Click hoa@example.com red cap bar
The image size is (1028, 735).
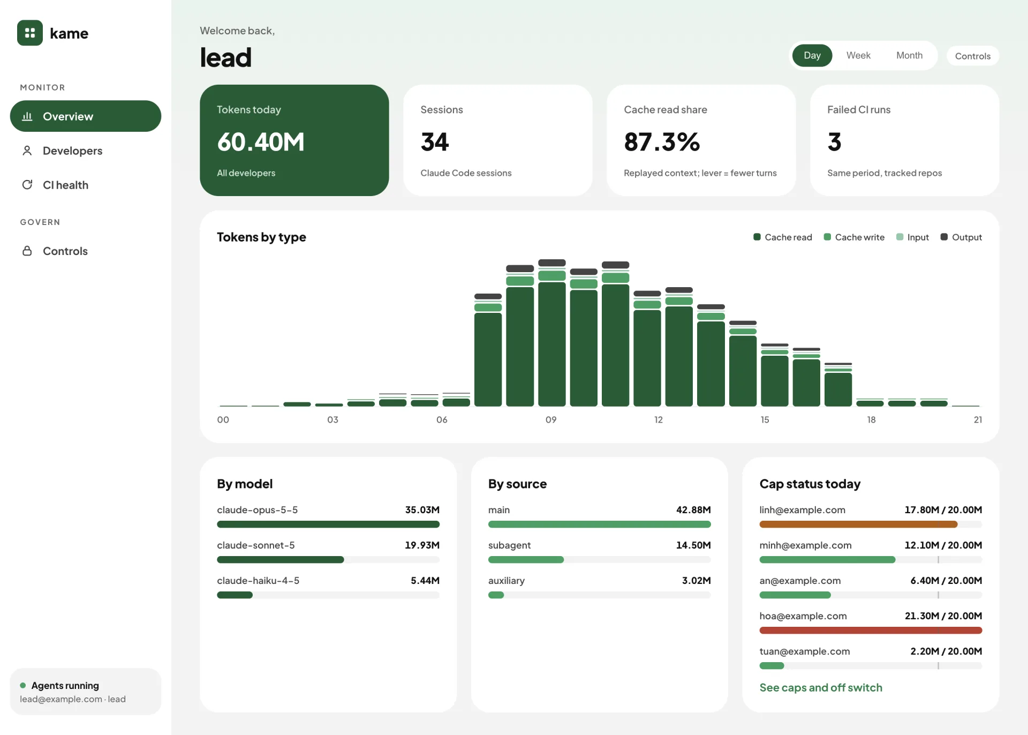871,631
